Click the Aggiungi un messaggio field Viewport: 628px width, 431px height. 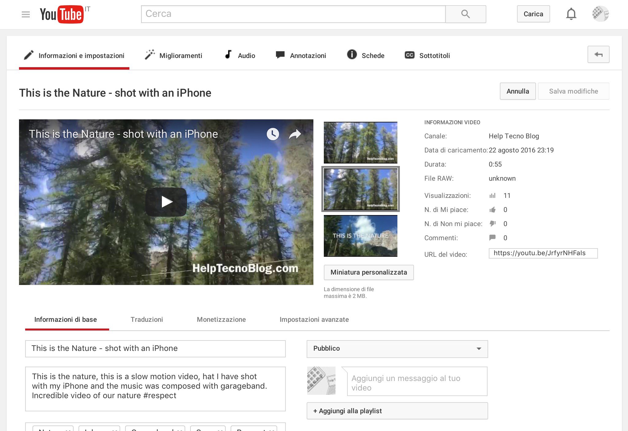click(417, 381)
